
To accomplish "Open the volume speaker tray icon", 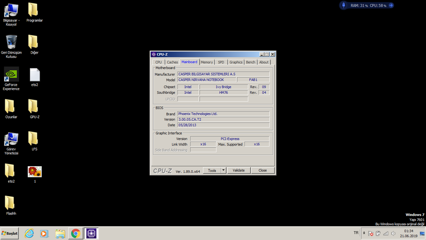I will [x=393, y=233].
